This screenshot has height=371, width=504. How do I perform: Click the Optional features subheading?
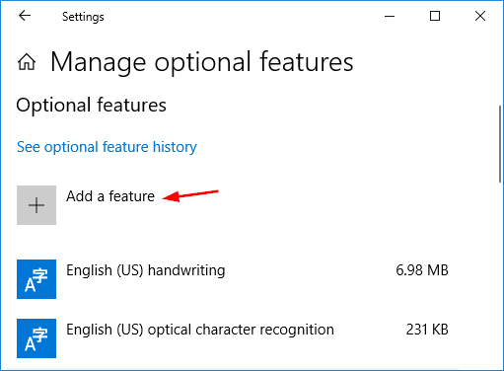tap(92, 106)
